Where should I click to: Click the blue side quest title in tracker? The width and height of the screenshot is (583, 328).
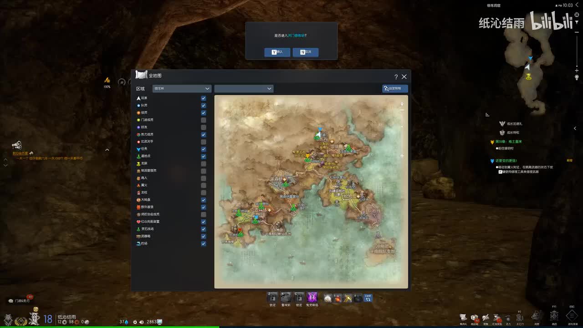506,161
